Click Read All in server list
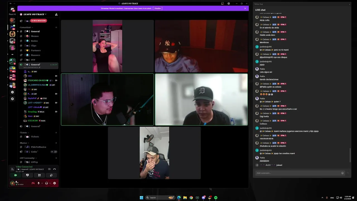 point(12,14)
